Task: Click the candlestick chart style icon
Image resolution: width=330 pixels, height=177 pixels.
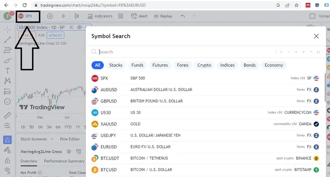Action: click(x=77, y=16)
